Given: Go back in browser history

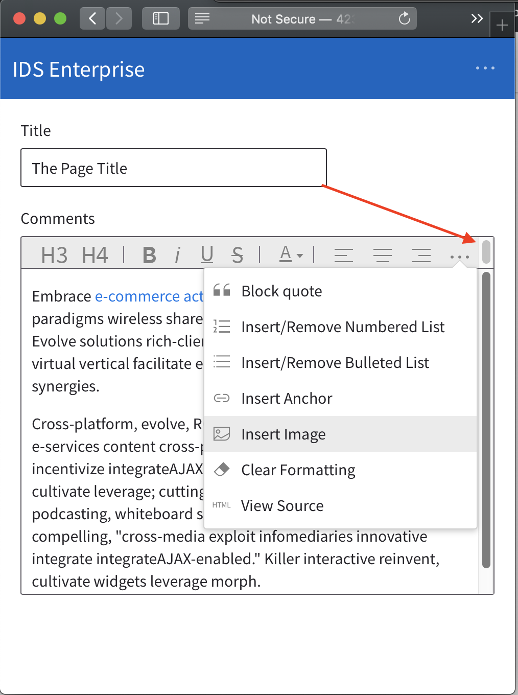Looking at the screenshot, I should [92, 19].
